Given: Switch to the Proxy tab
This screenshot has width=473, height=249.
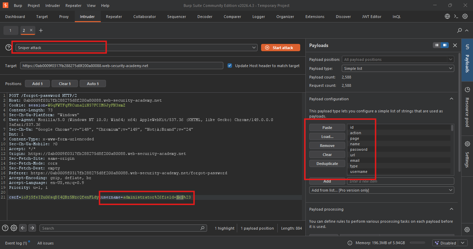Looking at the screenshot, I should click(x=64, y=17).
